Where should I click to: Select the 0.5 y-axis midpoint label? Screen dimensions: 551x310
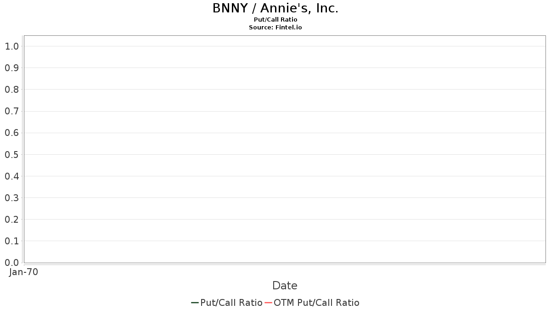[11, 154]
